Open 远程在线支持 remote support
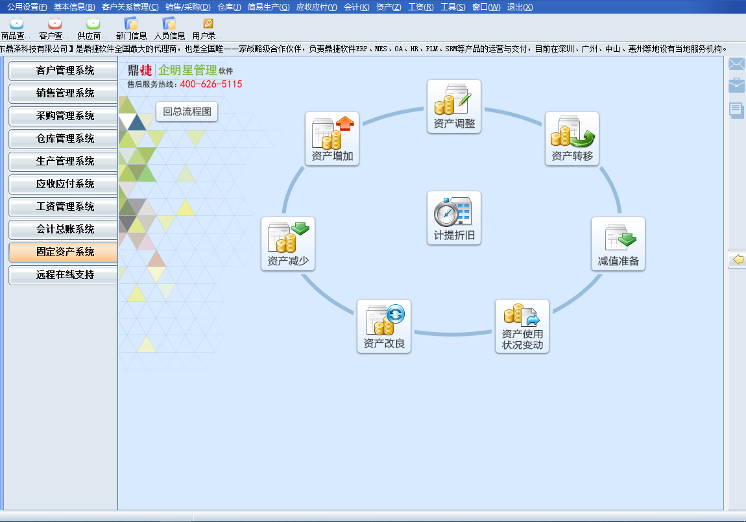Viewport: 746px width, 522px height. 64,275
